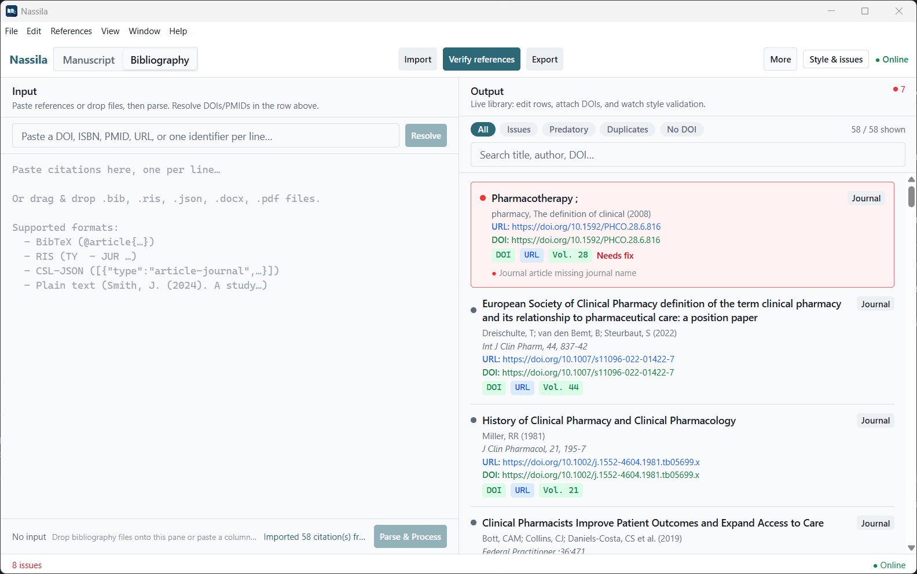
Task: Click the scrollbar up arrow in output list
Action: pos(911,179)
